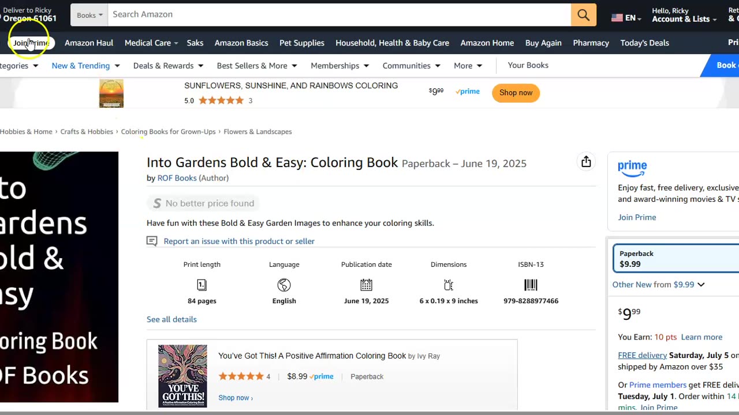739x415 pixels.
Task: Click the 84 pages value
Action: click(202, 301)
